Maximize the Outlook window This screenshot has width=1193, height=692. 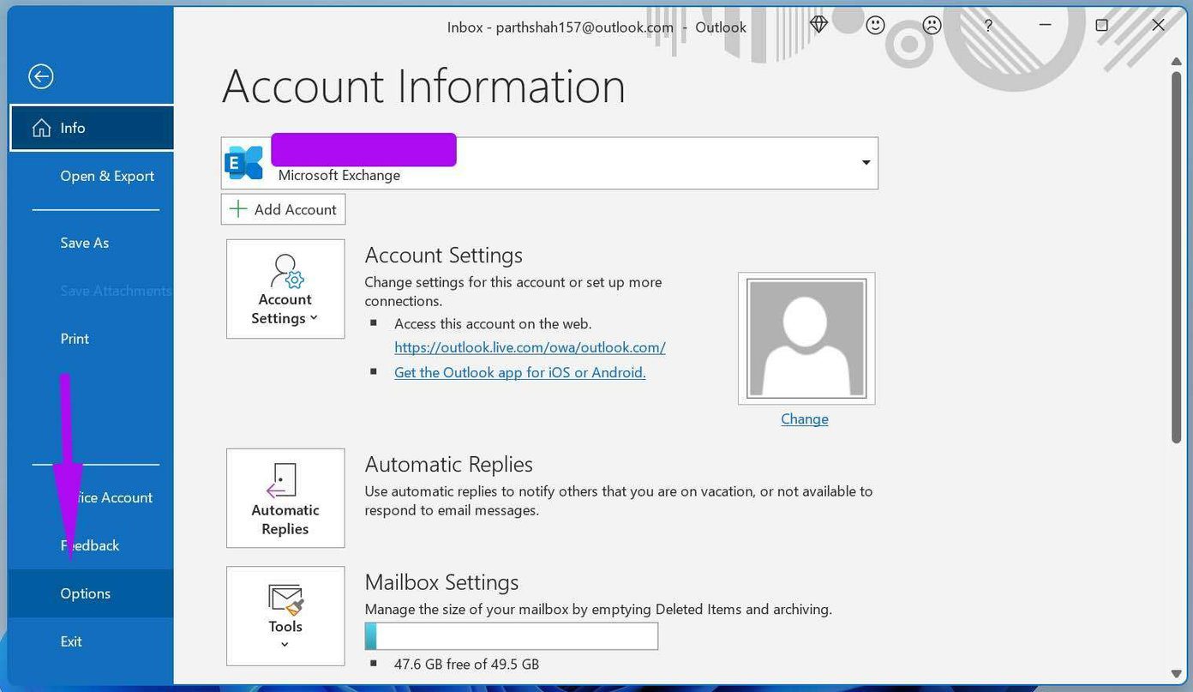tap(1101, 26)
